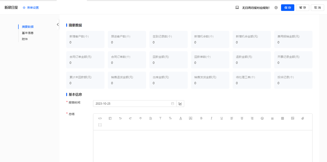Click the 新增机会金额(元) card

(252, 39)
